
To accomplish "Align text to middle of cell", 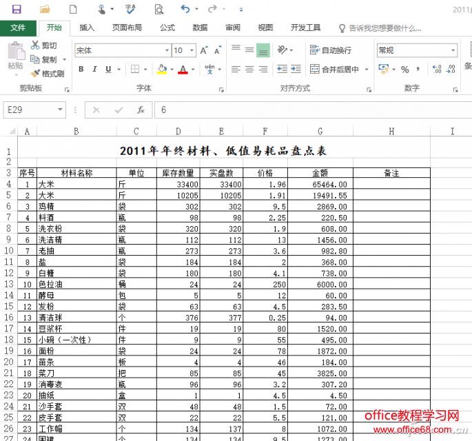I will [249, 50].
